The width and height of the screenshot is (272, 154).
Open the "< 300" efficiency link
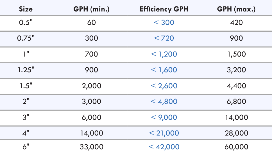(164, 22)
